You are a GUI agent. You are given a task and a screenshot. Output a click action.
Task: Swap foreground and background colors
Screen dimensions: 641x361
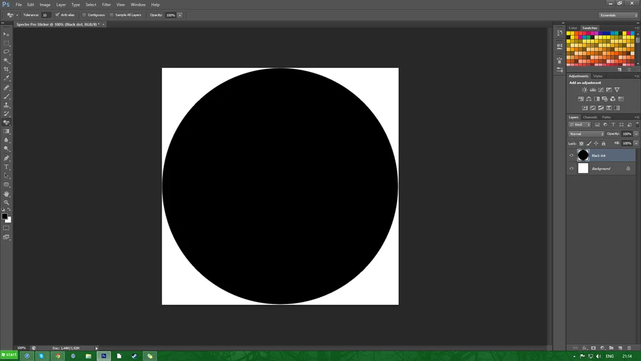click(9, 209)
